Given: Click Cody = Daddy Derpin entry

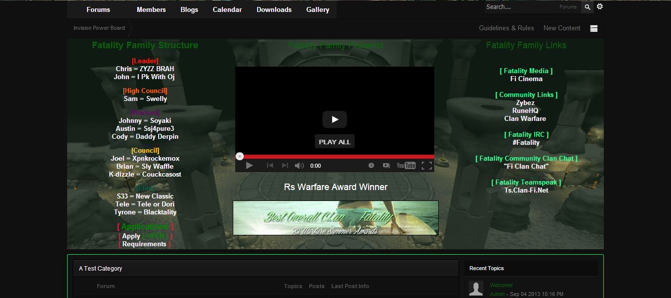Looking at the screenshot, I should pos(145,136).
